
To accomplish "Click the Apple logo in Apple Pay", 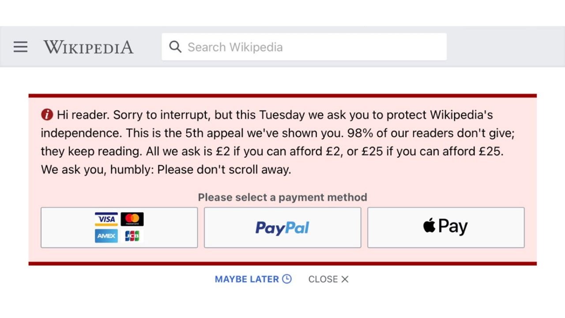I will click(429, 226).
